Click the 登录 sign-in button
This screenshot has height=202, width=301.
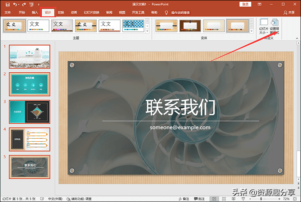coord(246,4)
